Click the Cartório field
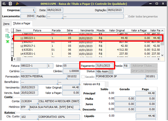Viewport: 168px width, 121px height. 29,71
